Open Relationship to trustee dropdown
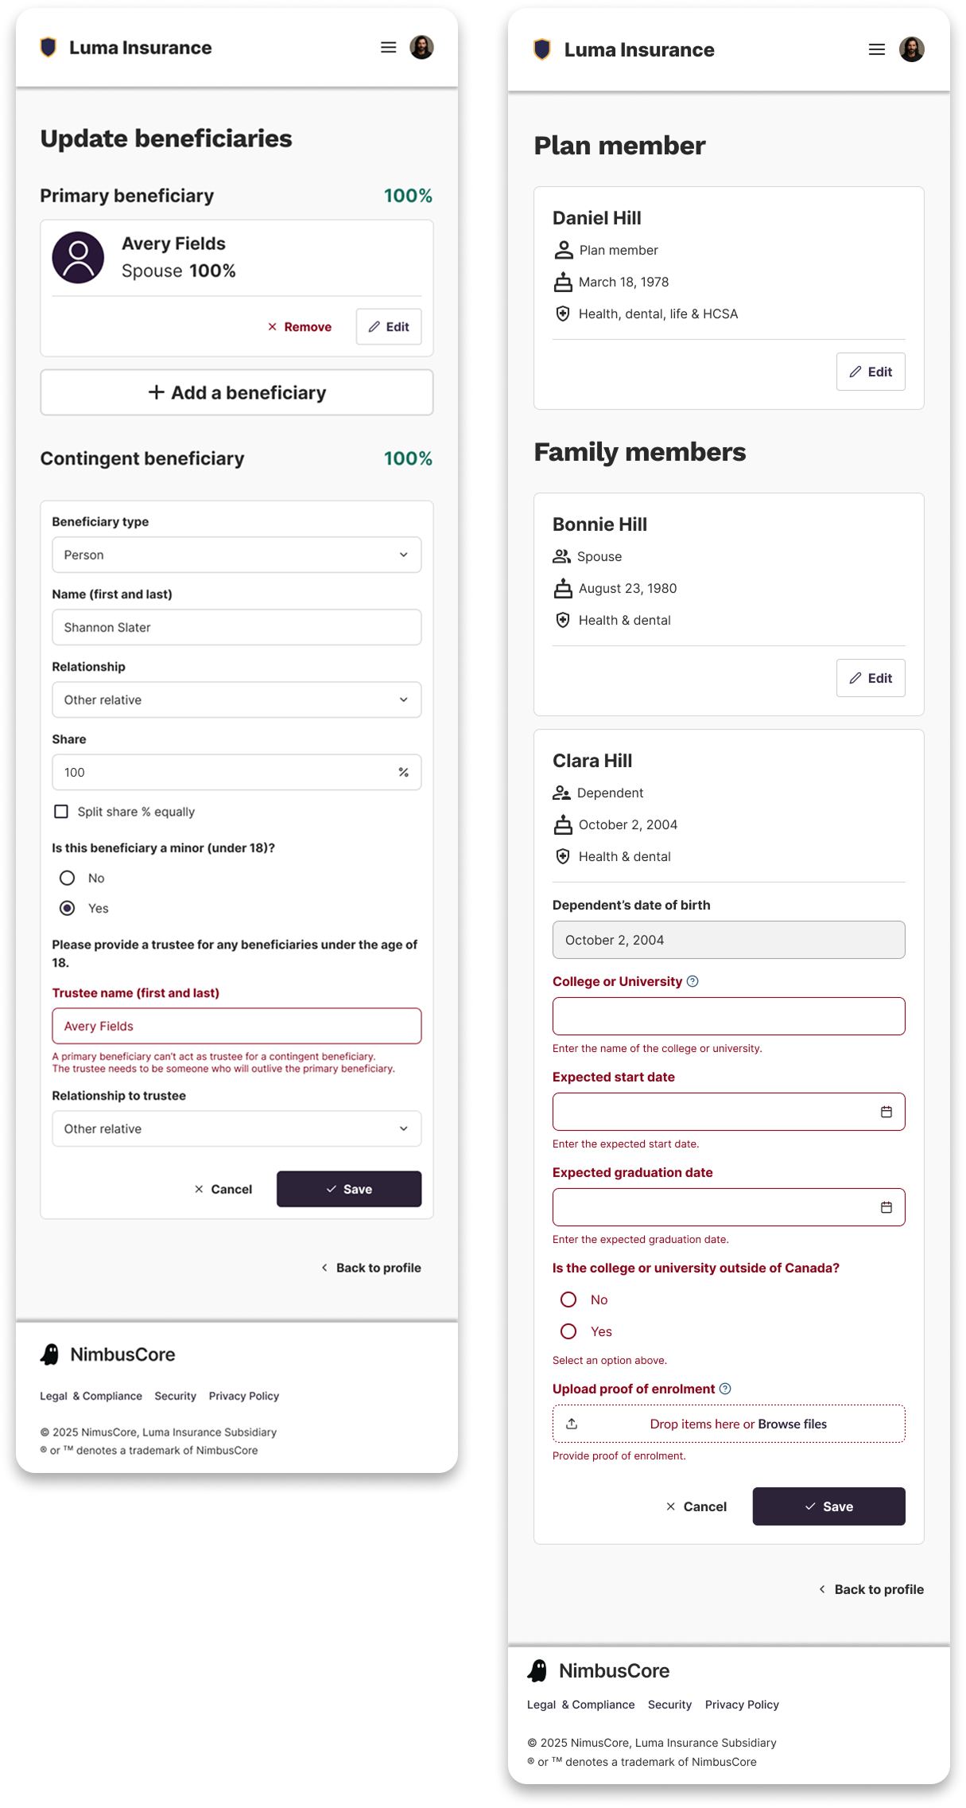Screen dimensions: 966x1808 (236, 1128)
